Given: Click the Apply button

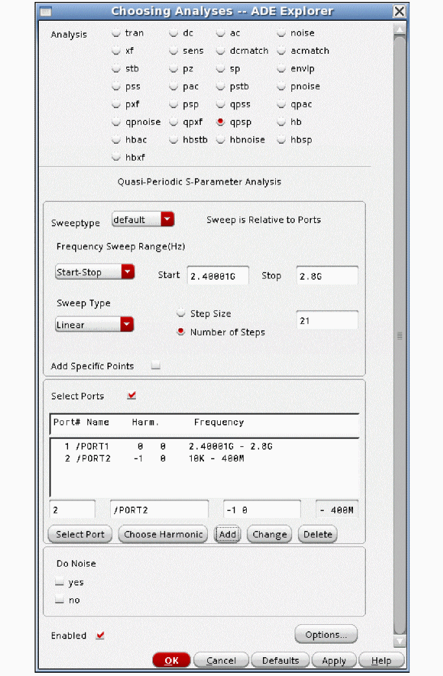Looking at the screenshot, I should [334, 660].
